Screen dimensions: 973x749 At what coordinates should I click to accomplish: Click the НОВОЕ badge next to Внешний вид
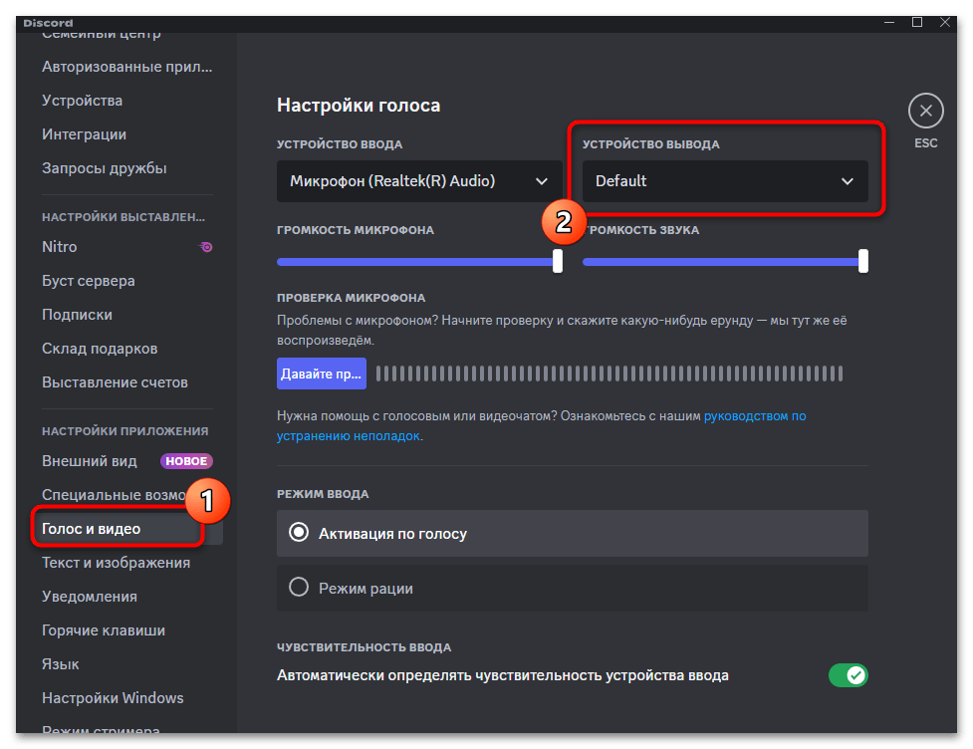pyautogui.click(x=187, y=461)
